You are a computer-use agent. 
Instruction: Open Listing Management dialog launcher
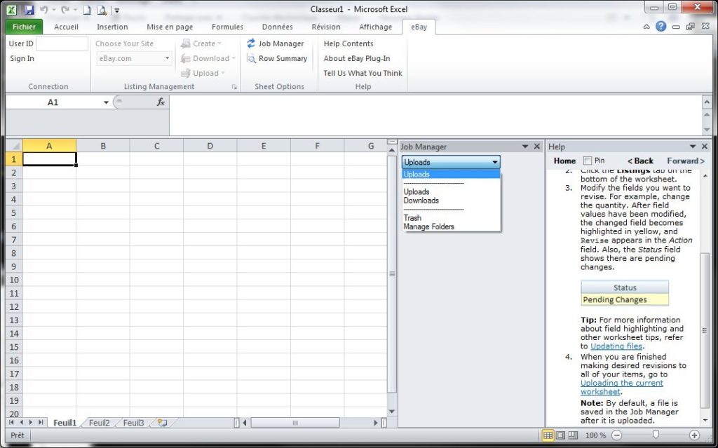pyautogui.click(x=234, y=86)
